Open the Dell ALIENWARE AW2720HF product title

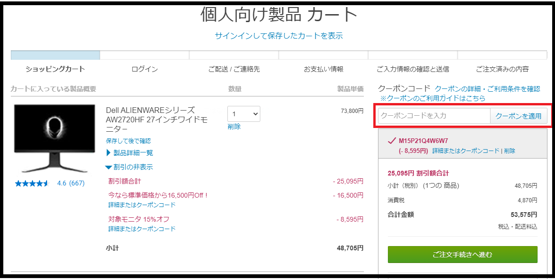coord(157,119)
